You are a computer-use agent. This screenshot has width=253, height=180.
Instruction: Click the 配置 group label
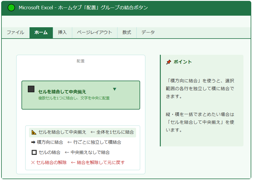(x=81, y=61)
